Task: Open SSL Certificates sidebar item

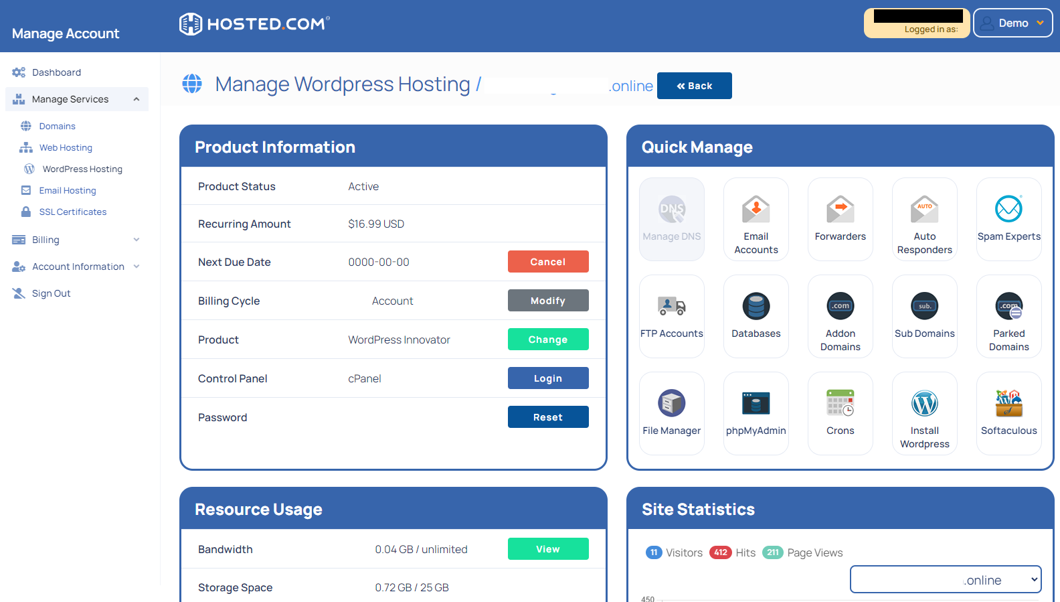Action: click(x=73, y=212)
